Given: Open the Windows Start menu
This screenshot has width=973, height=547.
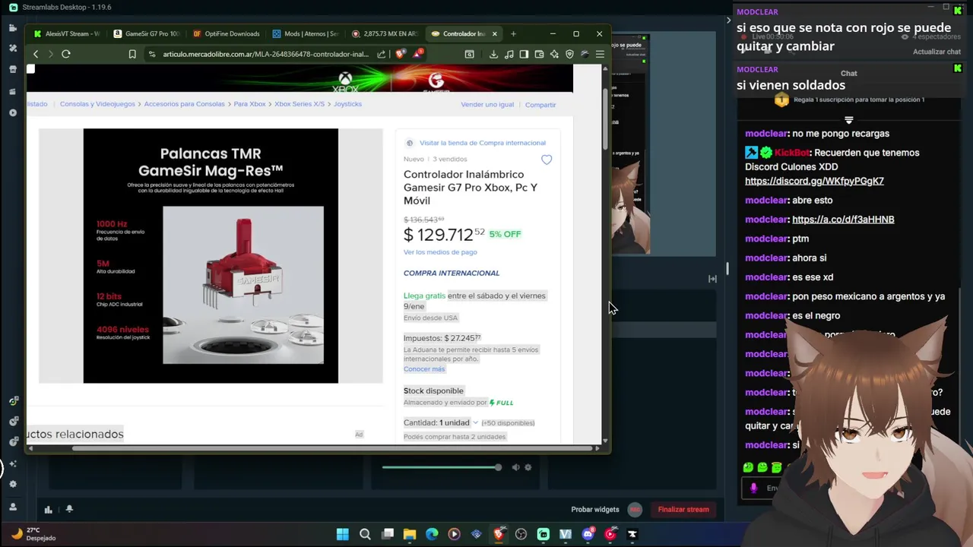Looking at the screenshot, I should pyautogui.click(x=343, y=534).
